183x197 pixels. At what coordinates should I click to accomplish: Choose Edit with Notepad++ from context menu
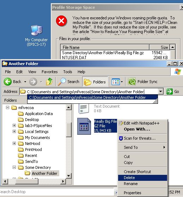tap(142, 123)
